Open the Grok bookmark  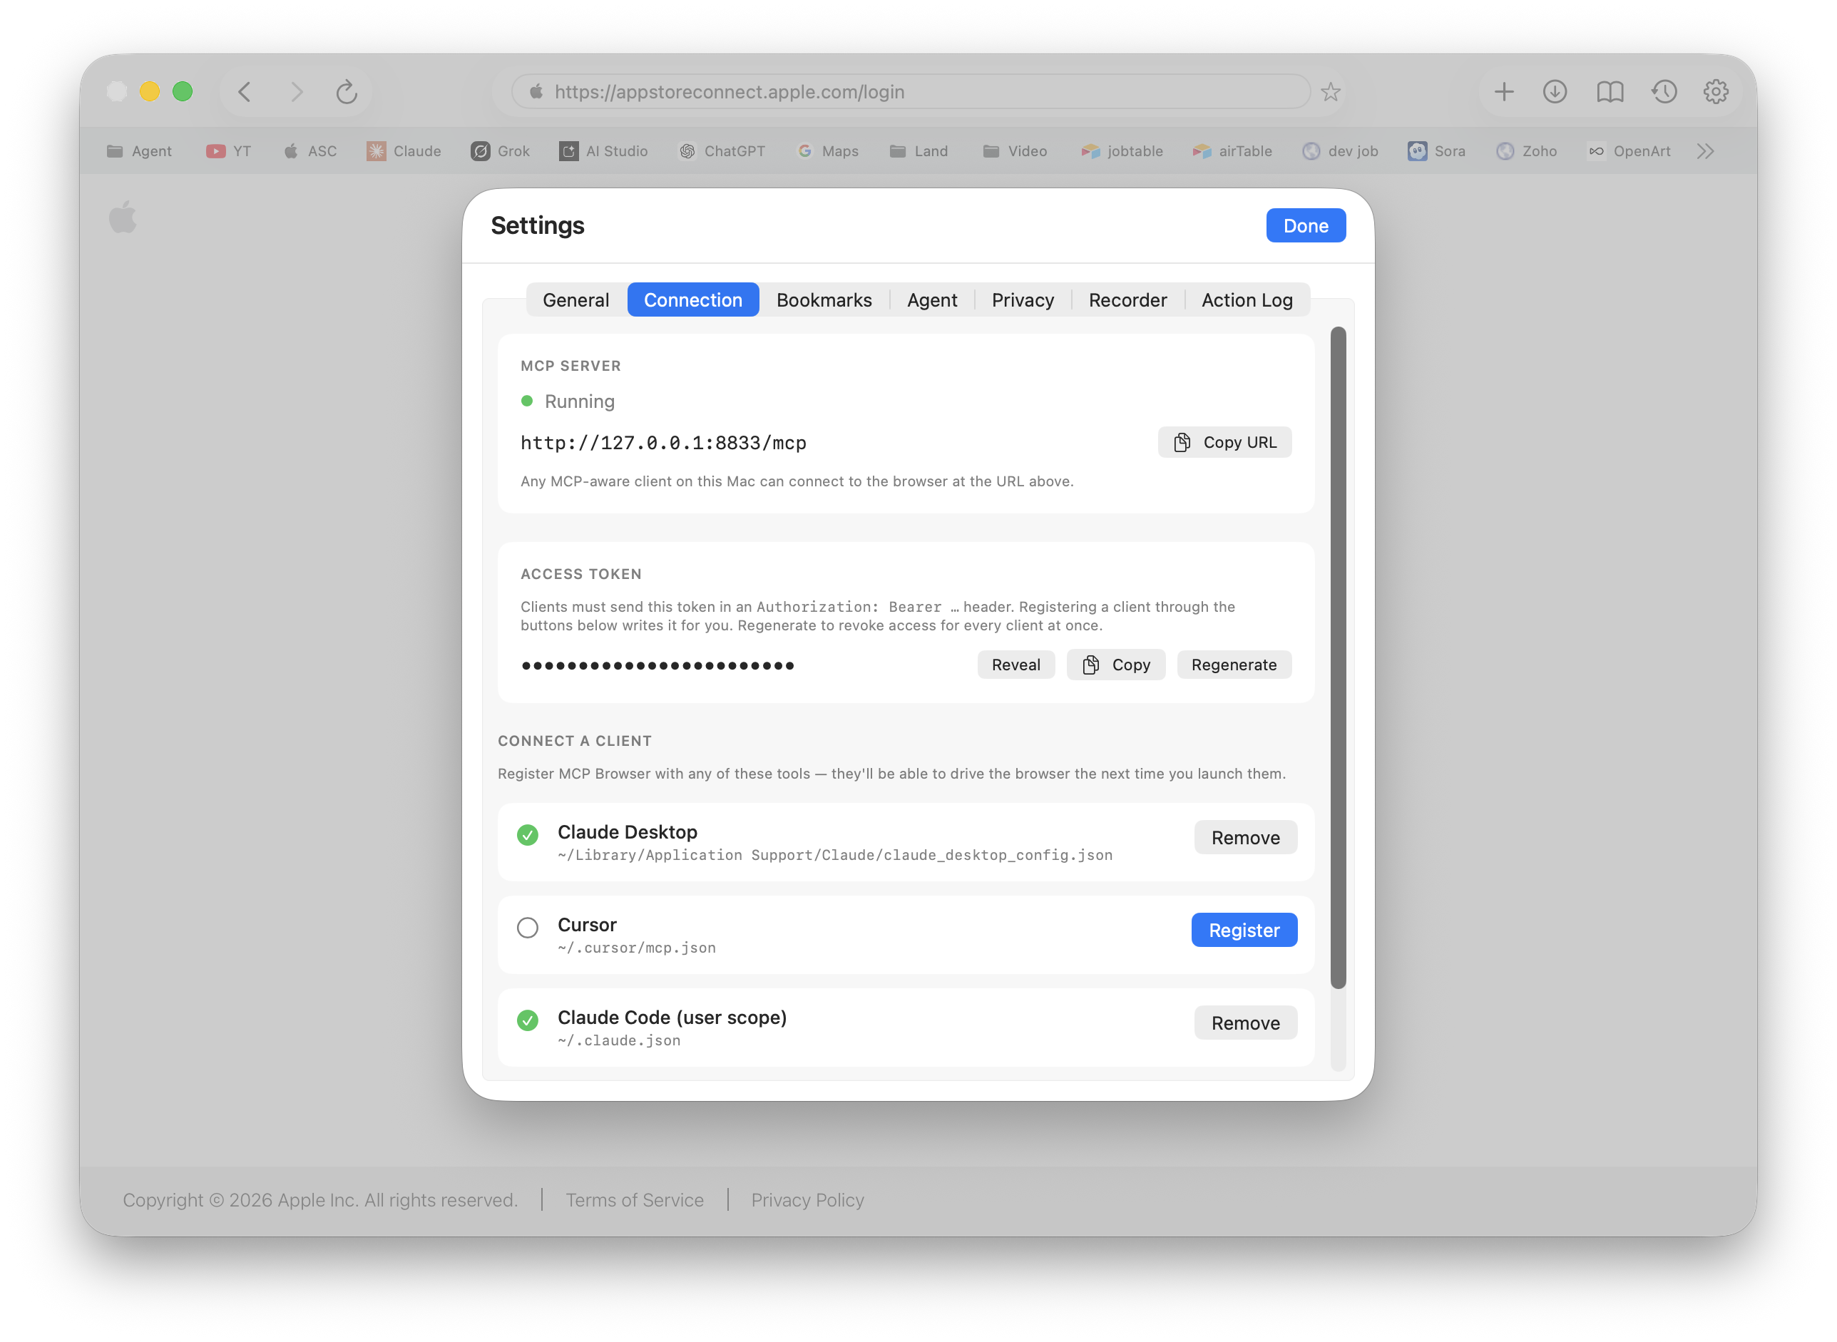[x=501, y=151]
